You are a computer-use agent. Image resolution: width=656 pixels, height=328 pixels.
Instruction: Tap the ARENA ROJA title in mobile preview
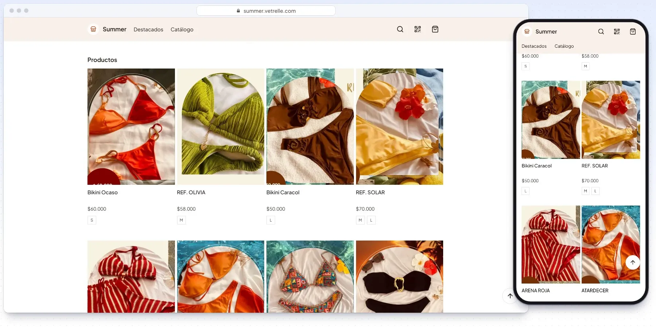[535, 290]
